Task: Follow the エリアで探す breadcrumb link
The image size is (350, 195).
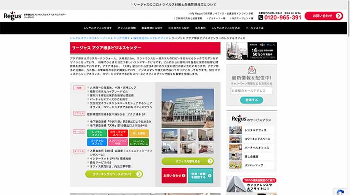Action: coord(122,38)
